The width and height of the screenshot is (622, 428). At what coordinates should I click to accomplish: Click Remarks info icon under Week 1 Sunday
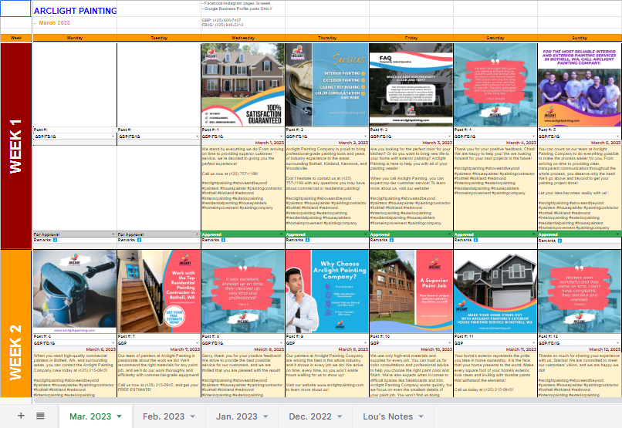[559, 241]
